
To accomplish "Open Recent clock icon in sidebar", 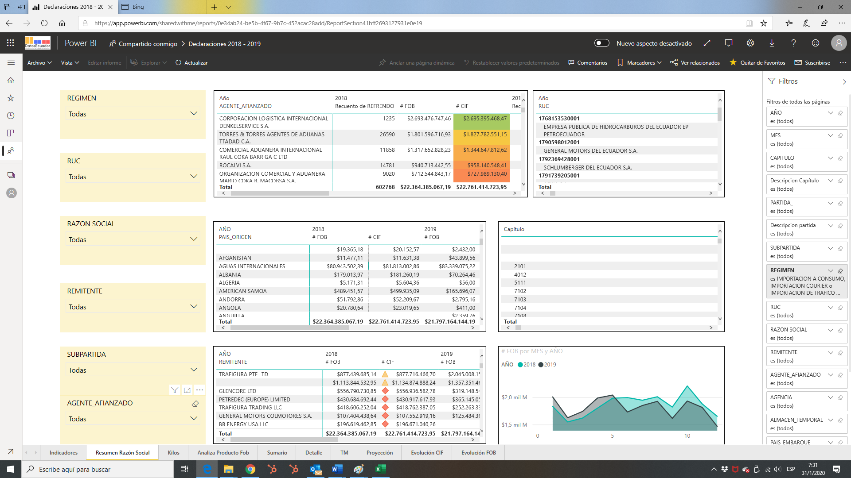I will coord(11,116).
